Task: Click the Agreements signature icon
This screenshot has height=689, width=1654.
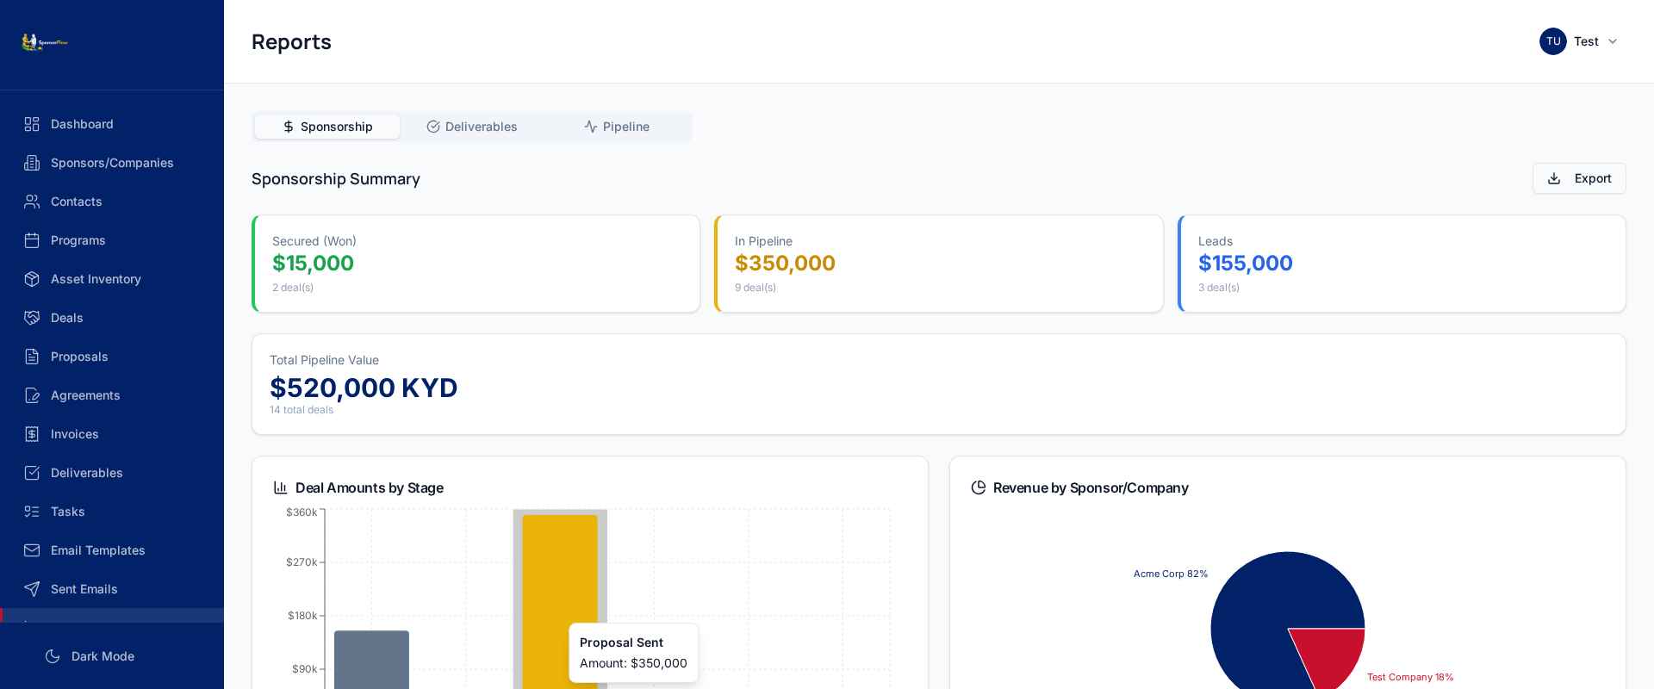Action: pyautogui.click(x=32, y=395)
